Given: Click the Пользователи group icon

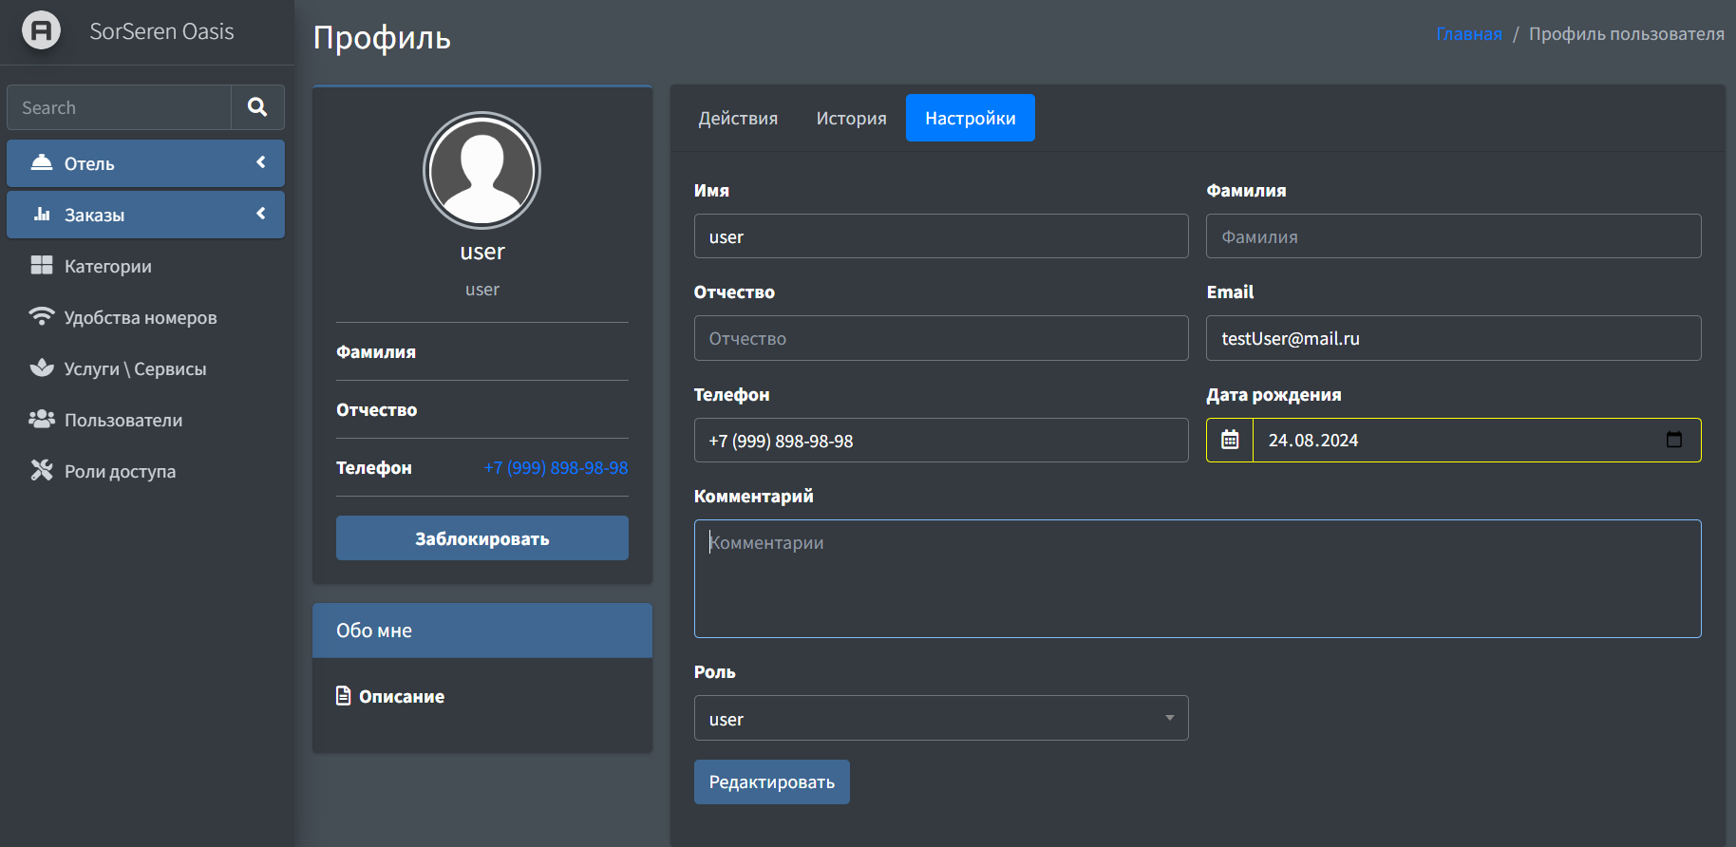Looking at the screenshot, I should pos(42,420).
